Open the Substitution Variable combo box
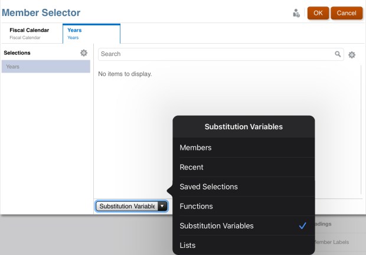Image resolution: width=366 pixels, height=255 pixels. [128, 206]
